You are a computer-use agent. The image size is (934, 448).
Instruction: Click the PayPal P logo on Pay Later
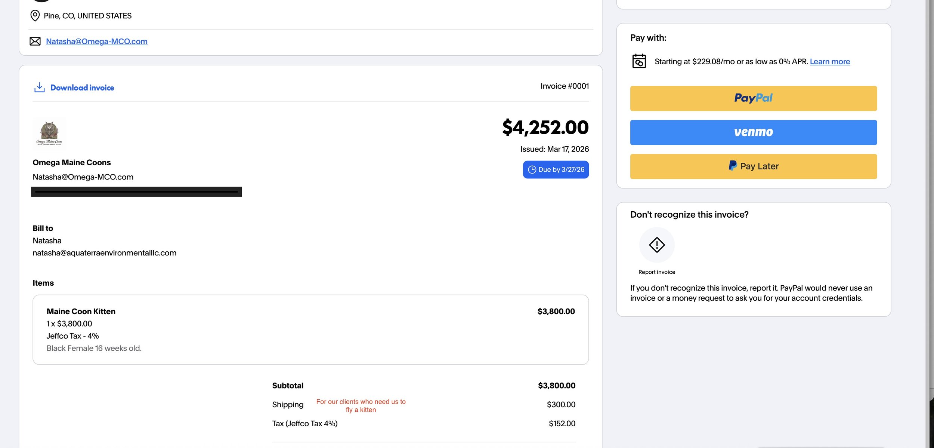click(732, 166)
